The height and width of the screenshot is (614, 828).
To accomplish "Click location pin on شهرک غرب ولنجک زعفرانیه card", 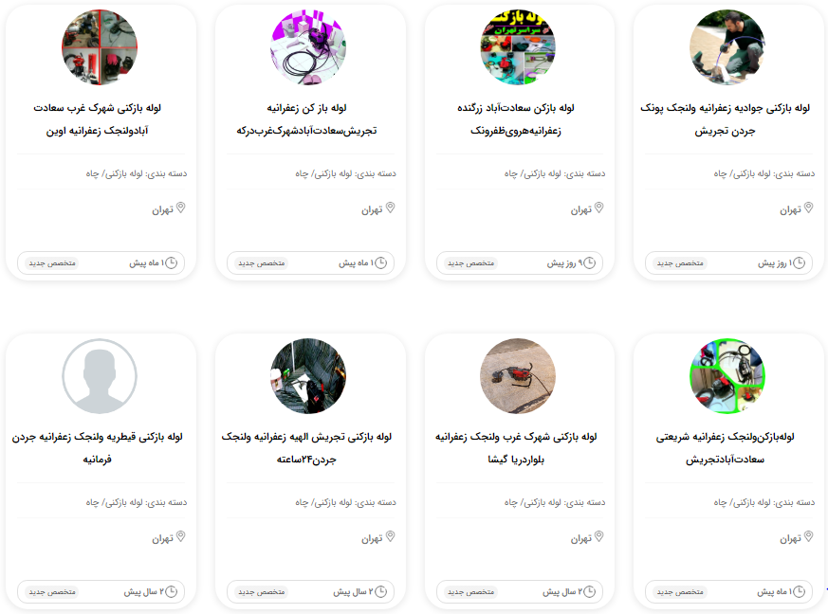I will pos(598,536).
